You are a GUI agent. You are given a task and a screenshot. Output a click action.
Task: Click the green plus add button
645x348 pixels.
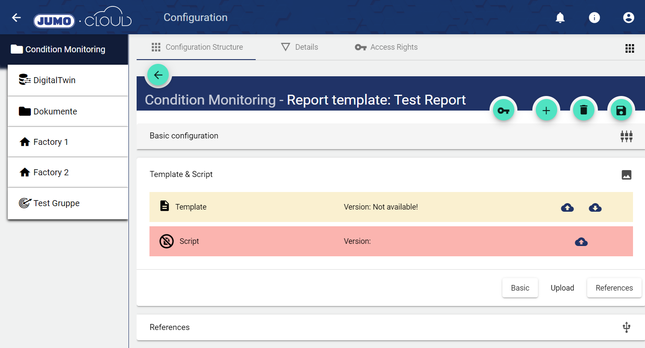(x=546, y=111)
